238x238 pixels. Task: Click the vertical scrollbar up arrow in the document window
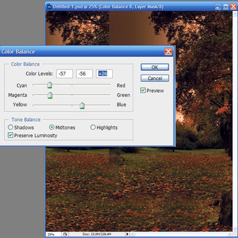(x=235, y=14)
